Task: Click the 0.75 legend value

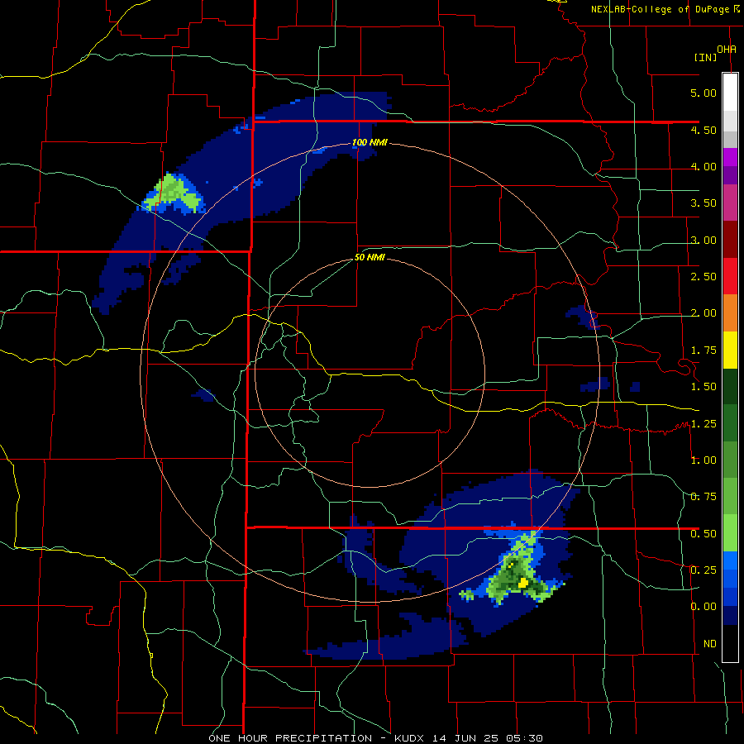Action: click(x=703, y=497)
